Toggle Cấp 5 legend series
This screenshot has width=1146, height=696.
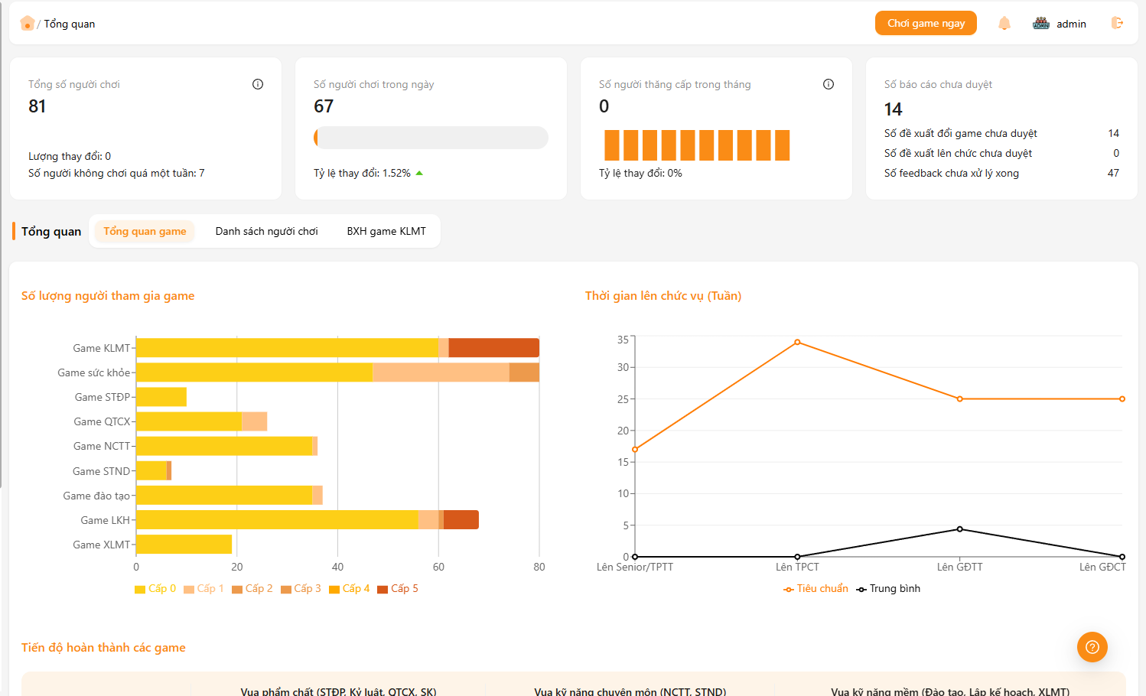[x=398, y=589]
